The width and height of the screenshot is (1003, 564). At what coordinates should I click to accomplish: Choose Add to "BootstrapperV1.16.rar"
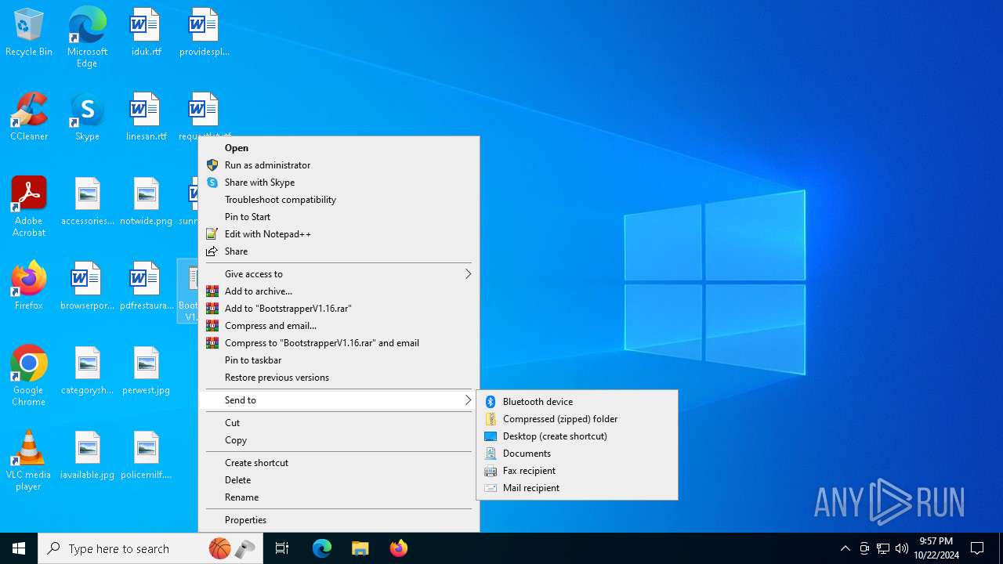pos(339,309)
